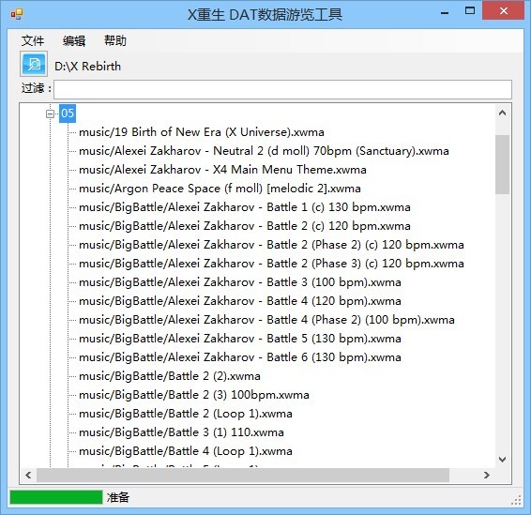The height and width of the screenshot is (515, 531).
Task: Maximize the window
Action: [x=470, y=11]
